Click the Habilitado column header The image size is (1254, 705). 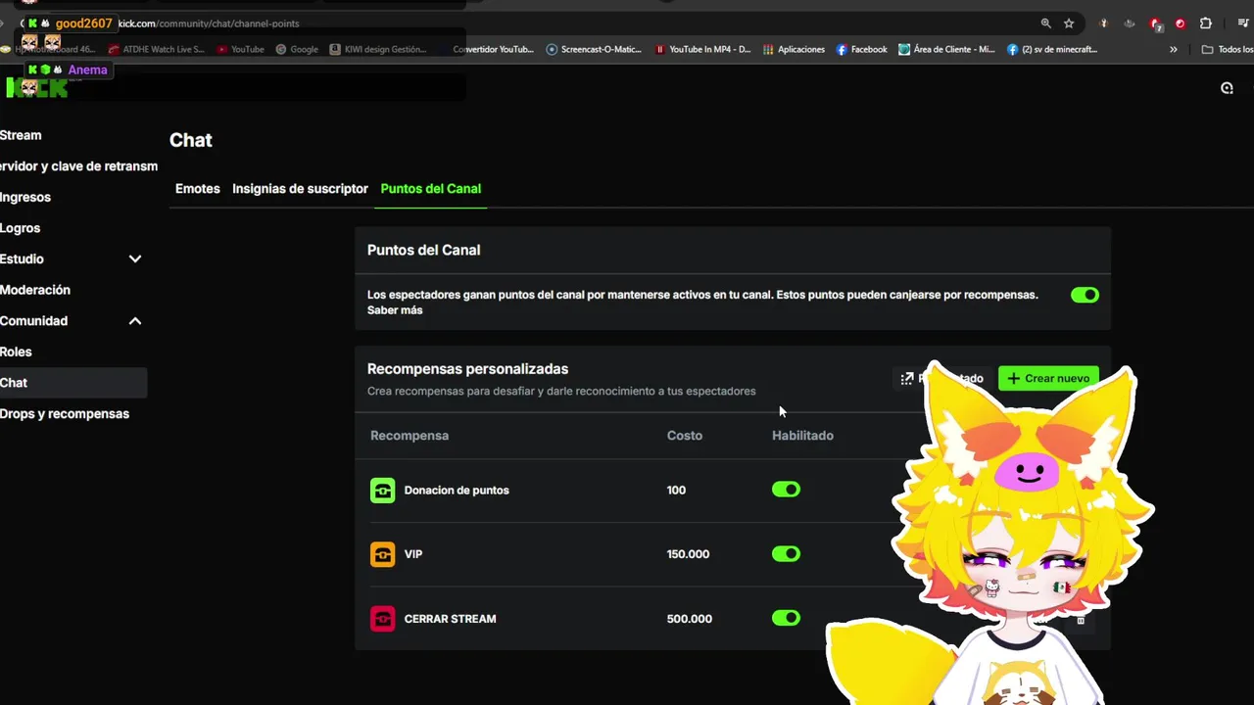coord(802,436)
